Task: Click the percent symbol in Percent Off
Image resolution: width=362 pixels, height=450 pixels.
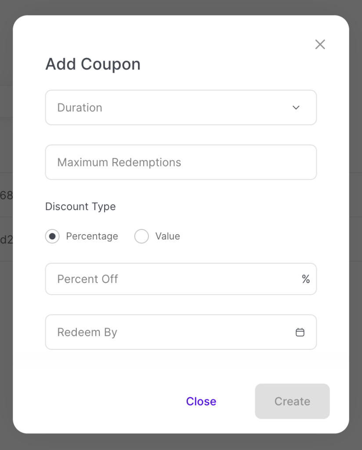Action: [306, 279]
